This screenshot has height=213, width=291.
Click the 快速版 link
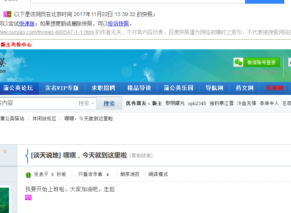click(x=27, y=24)
